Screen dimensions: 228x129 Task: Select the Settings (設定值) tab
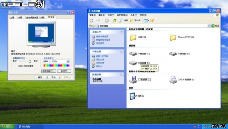[51, 17]
